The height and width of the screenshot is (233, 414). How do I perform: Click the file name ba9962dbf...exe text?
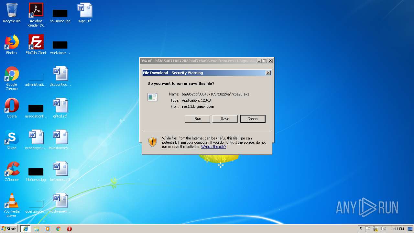tap(216, 94)
